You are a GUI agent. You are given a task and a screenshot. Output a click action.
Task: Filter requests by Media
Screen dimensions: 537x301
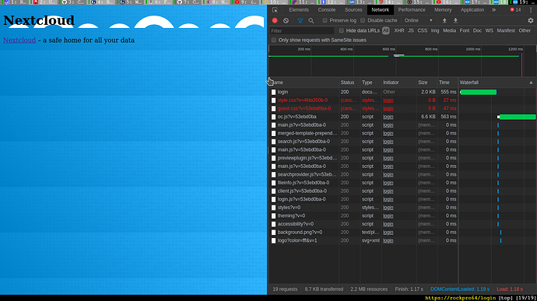tap(449, 30)
